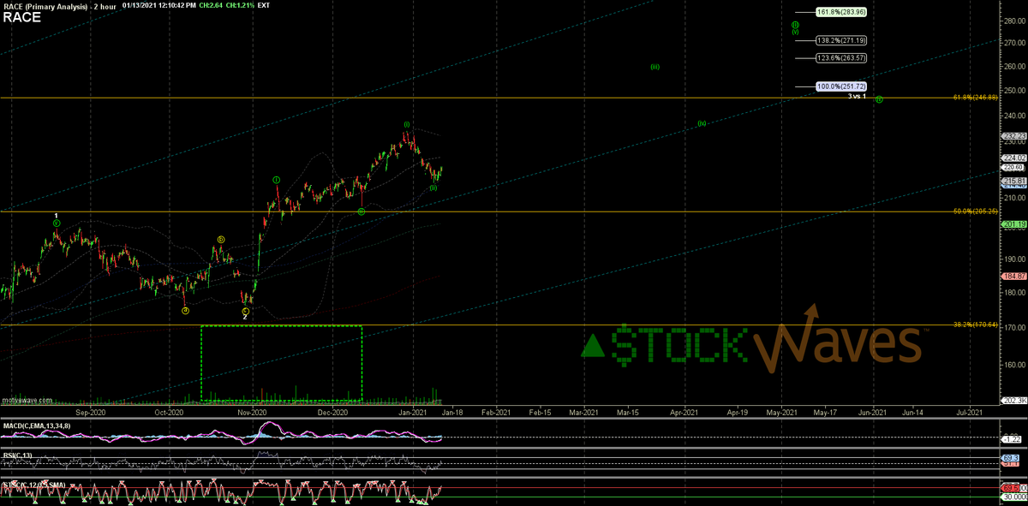
Task: Click the Mar-2021 date axis label
Action: 583,412
